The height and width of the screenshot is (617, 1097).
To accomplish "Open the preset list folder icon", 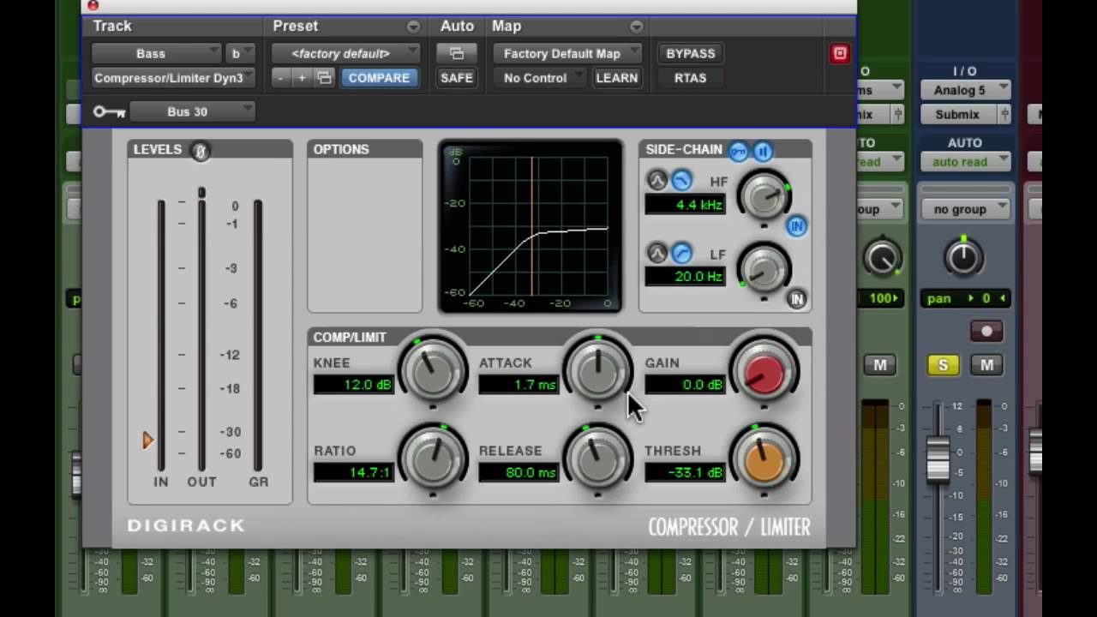I will [324, 78].
